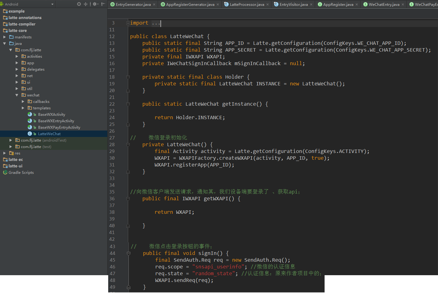Collapse the java folder

(5, 43)
